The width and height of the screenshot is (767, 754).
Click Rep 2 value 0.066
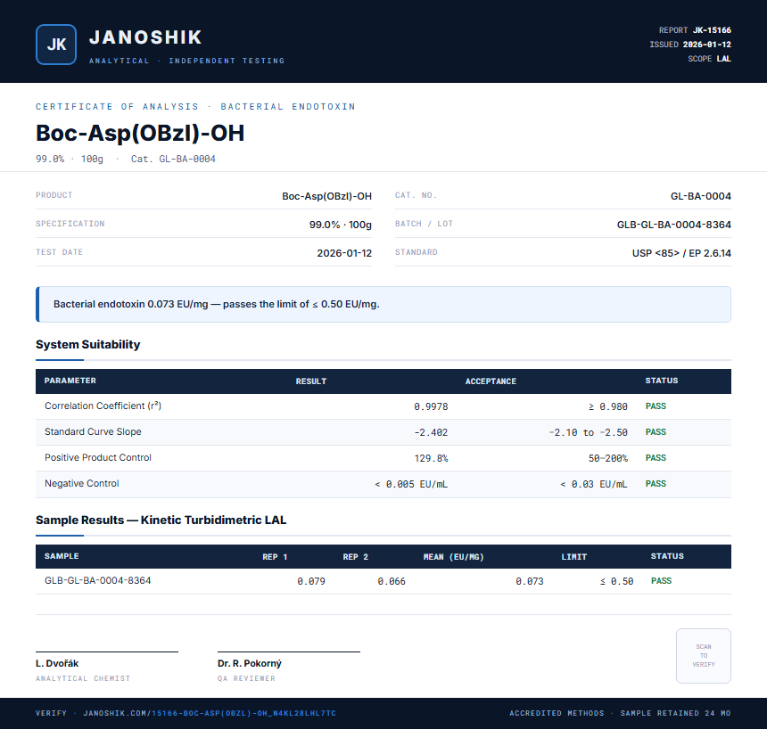coord(392,581)
